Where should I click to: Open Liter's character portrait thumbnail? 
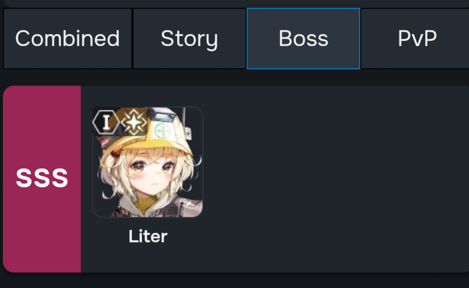148,162
